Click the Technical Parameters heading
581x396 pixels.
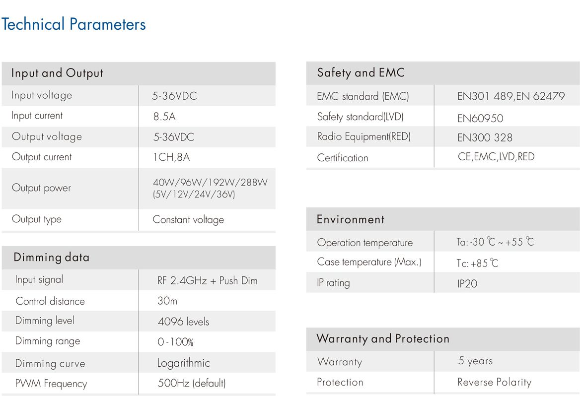click(x=73, y=24)
